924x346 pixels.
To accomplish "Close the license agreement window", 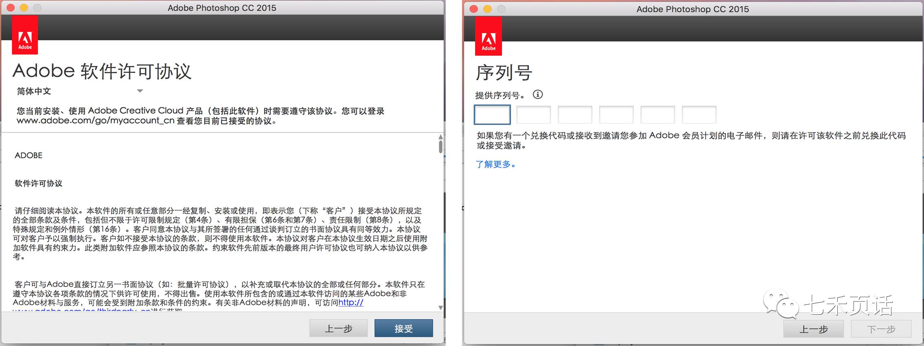I will coord(11,8).
